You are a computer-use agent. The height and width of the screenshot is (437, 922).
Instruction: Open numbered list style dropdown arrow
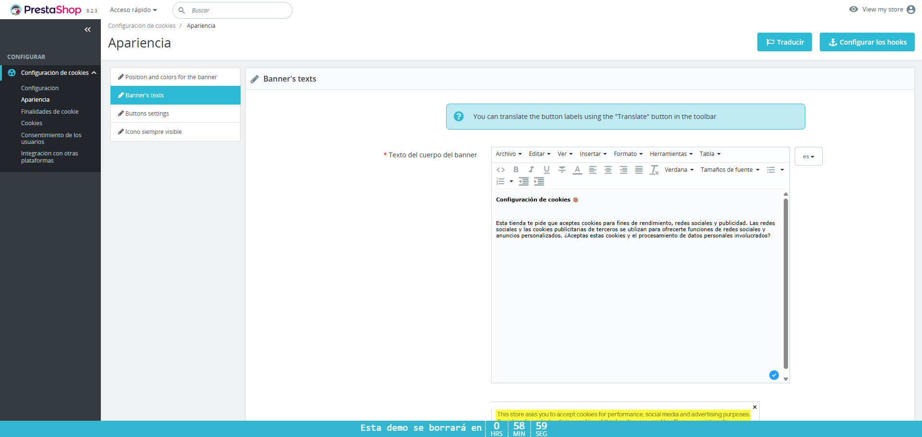[x=511, y=181]
